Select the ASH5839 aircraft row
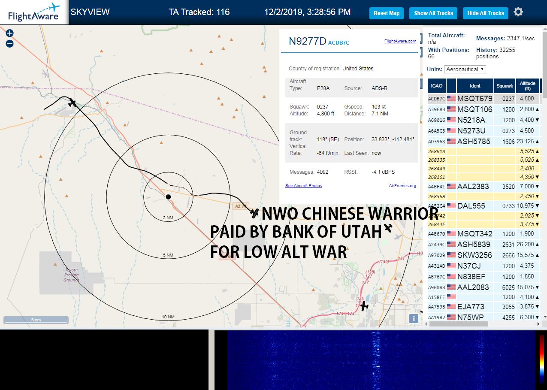The width and height of the screenshot is (547, 390). [x=484, y=245]
